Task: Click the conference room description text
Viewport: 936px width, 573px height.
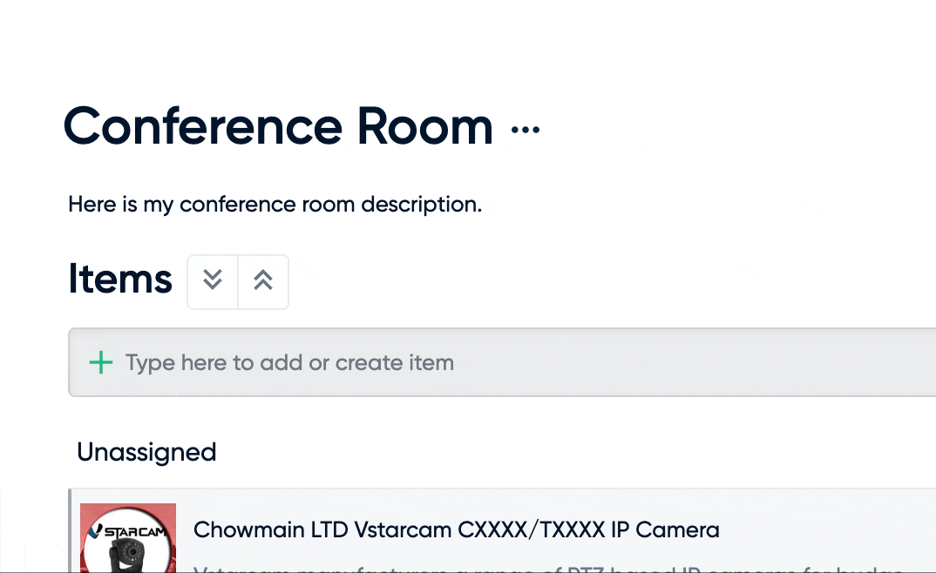Action: point(275,205)
